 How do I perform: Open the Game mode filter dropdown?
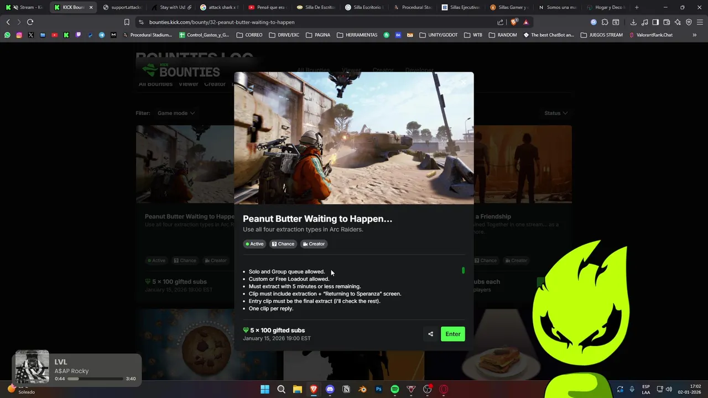(176, 113)
